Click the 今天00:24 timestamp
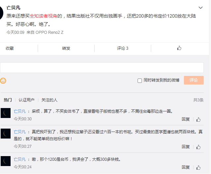Image resolution: width=211 pixels, height=174 pixels. [x=22, y=167]
